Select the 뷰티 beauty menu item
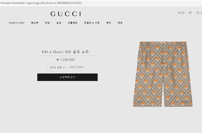 tap(109, 23)
